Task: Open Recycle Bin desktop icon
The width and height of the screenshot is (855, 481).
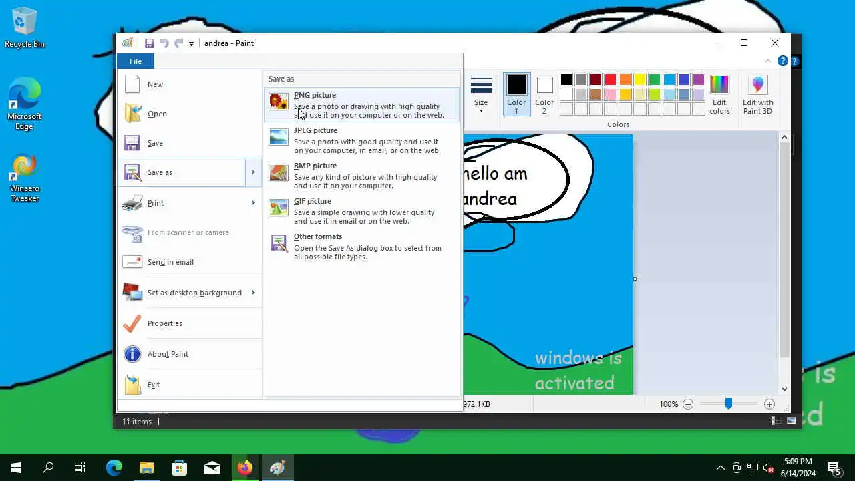Action: coord(25,28)
